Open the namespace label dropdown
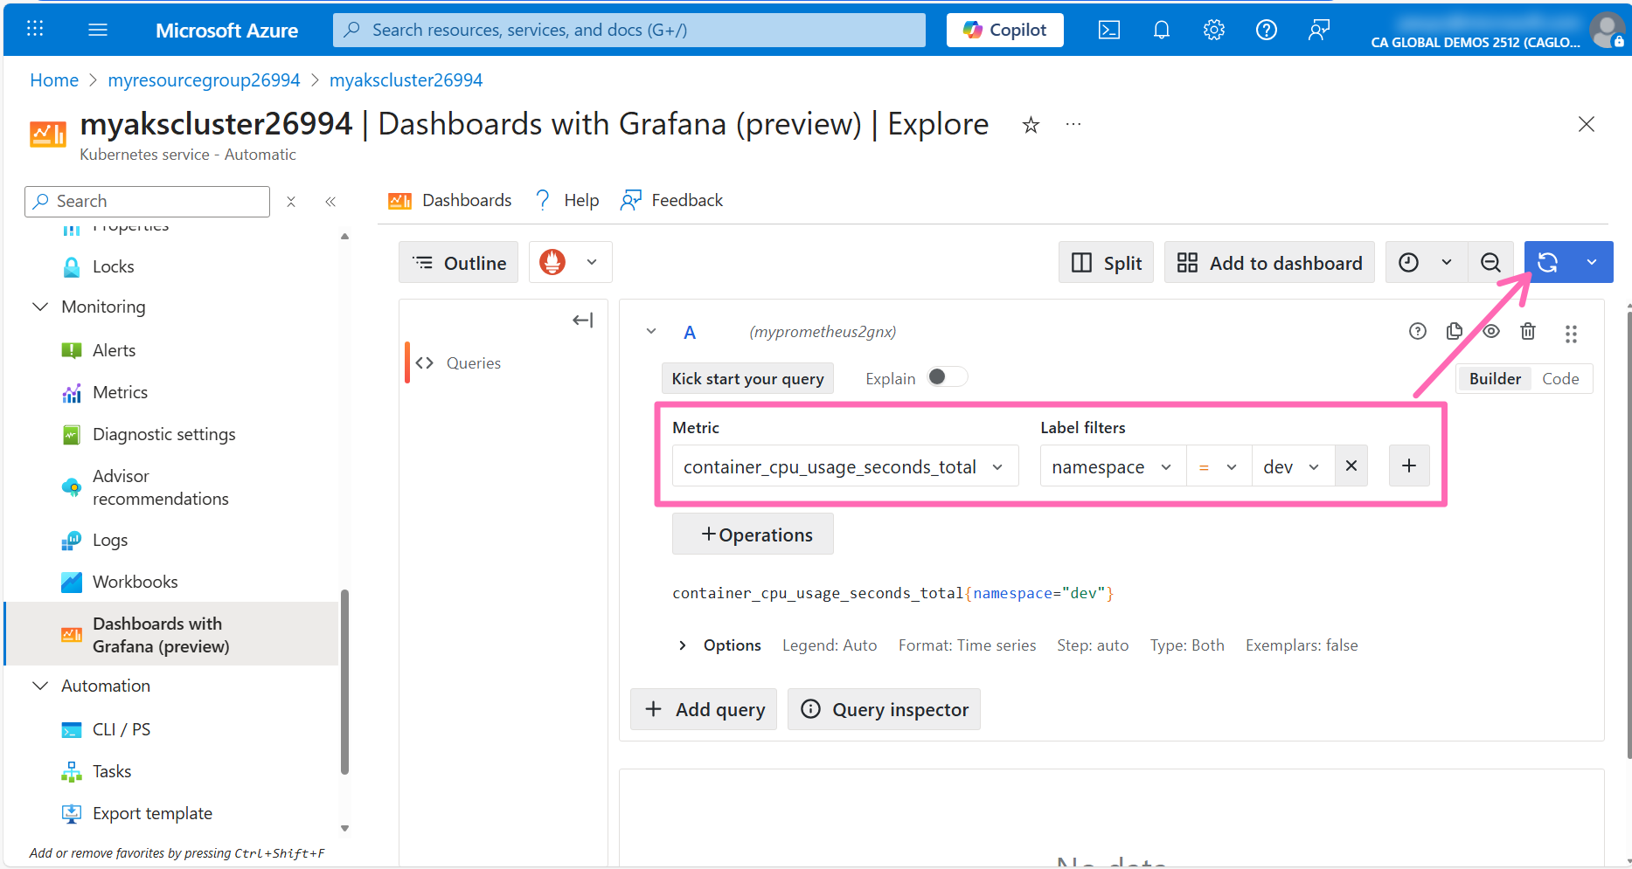Screen dimensions: 1632x869 click(1111, 466)
